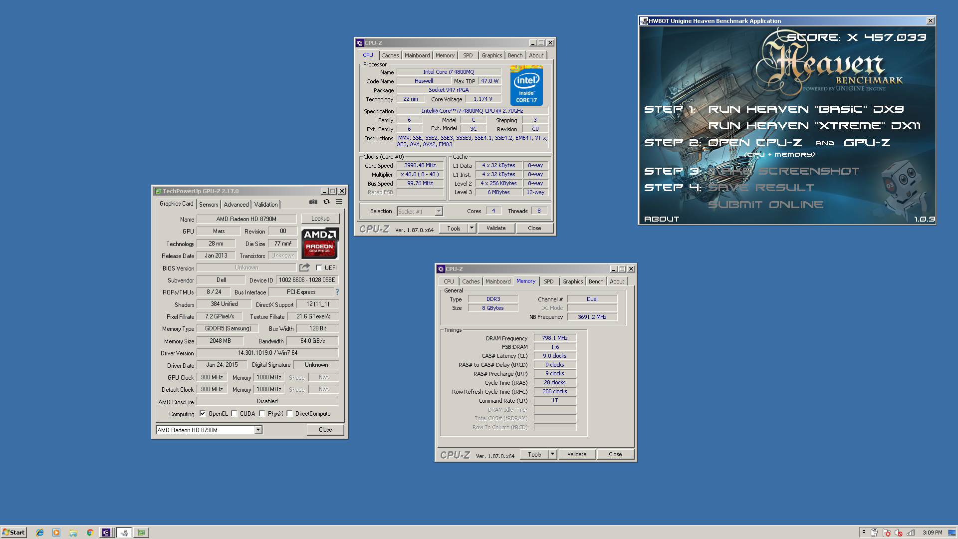Click the BIOS version share/export icon

pos(304,268)
